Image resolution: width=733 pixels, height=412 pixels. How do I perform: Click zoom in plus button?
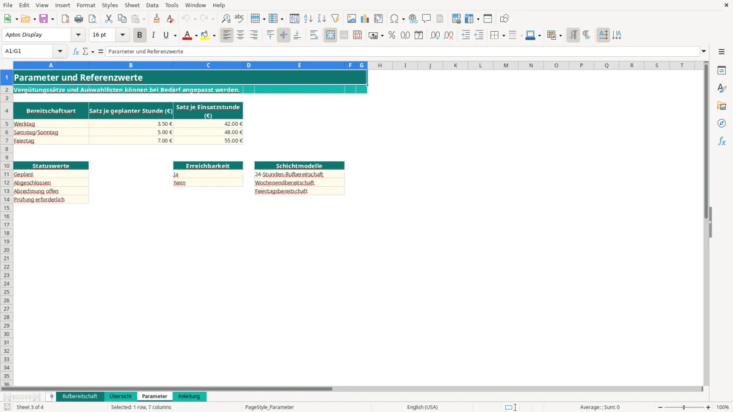(x=709, y=407)
